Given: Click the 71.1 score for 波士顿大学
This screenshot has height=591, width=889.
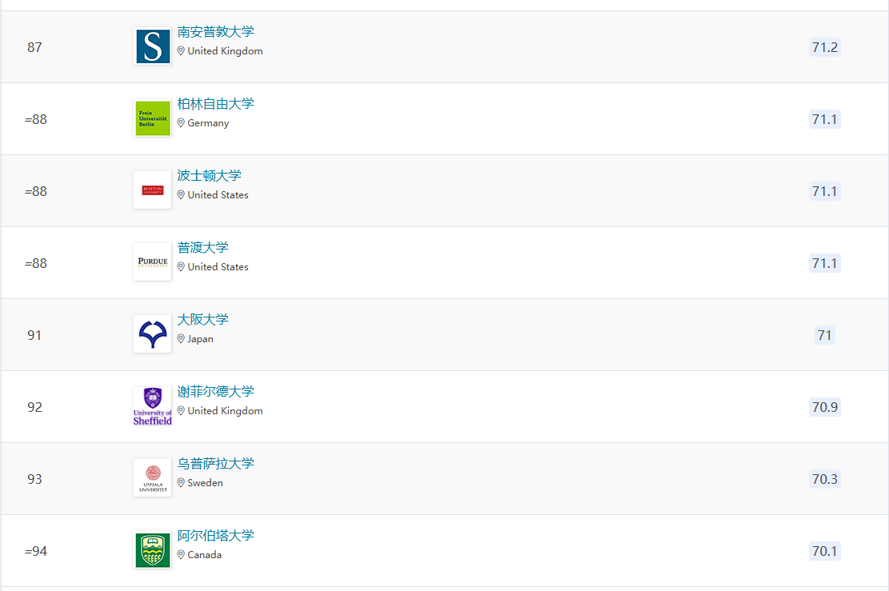Looking at the screenshot, I should click(x=824, y=191).
